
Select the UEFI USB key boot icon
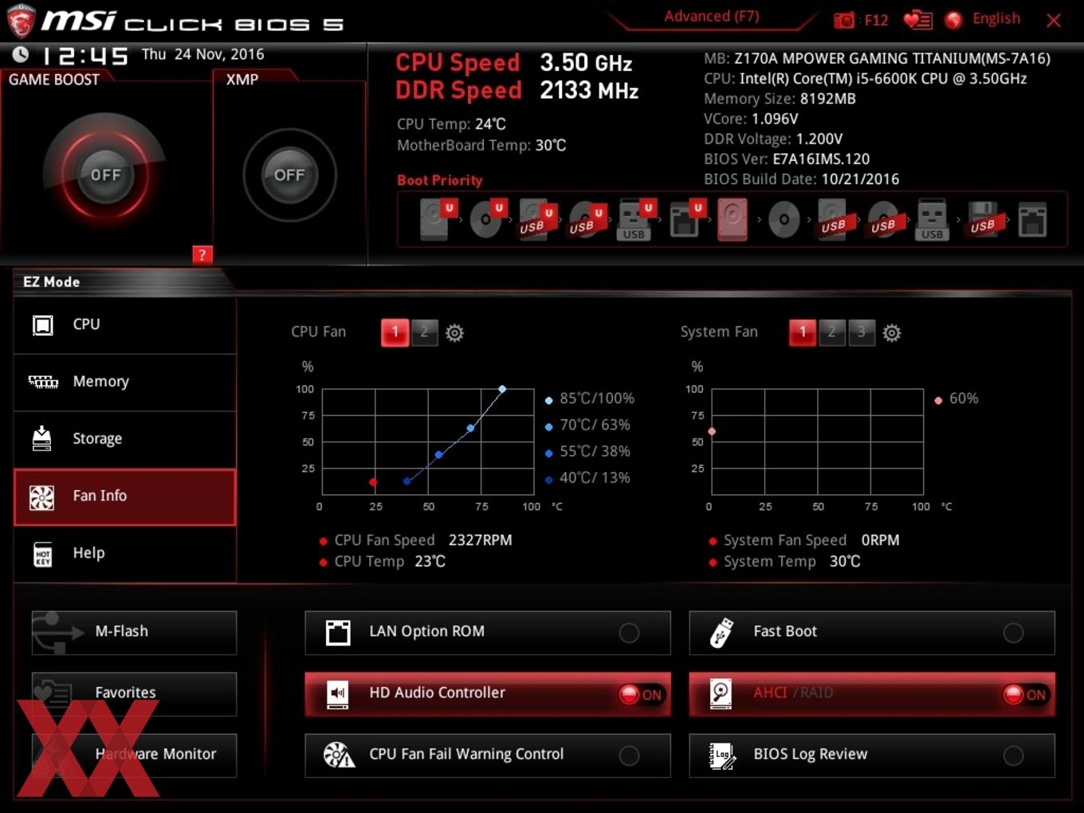[x=635, y=219]
